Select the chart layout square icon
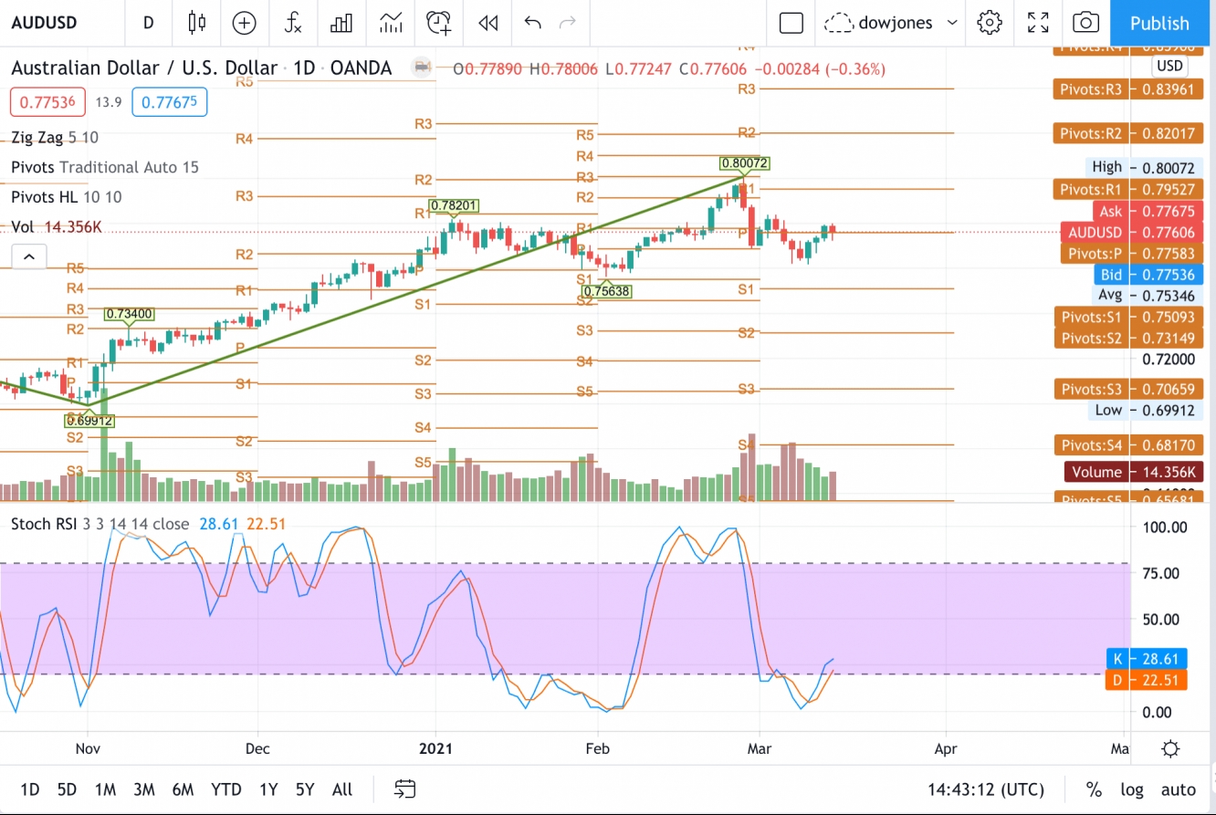This screenshot has width=1216, height=815. coord(791,23)
